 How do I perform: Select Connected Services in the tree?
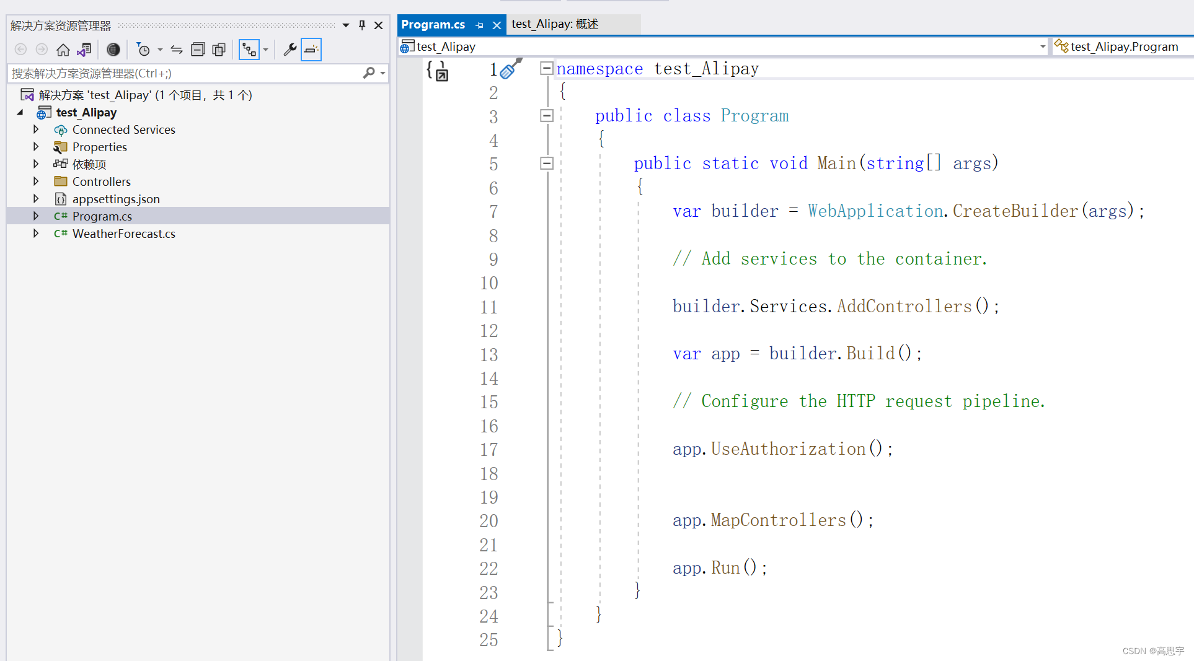tap(124, 129)
